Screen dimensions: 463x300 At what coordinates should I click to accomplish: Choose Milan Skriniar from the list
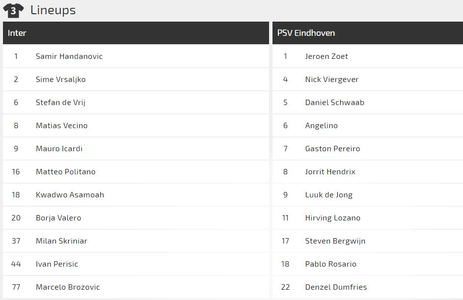point(61,241)
